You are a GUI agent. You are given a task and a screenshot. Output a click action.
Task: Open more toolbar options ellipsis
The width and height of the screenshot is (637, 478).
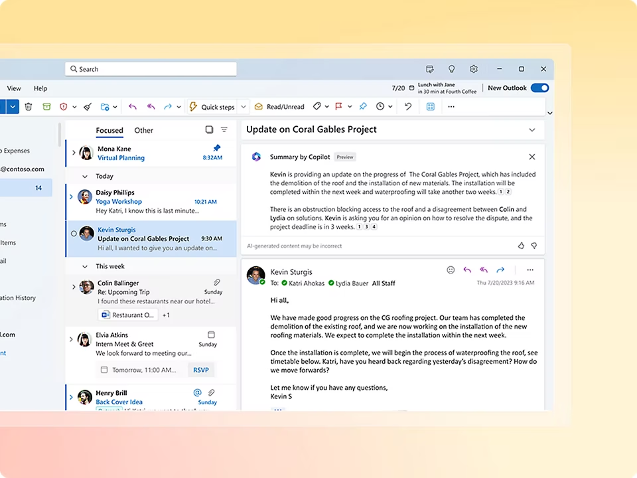451,106
